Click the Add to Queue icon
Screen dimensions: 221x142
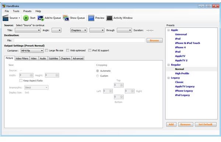click(x=41, y=18)
